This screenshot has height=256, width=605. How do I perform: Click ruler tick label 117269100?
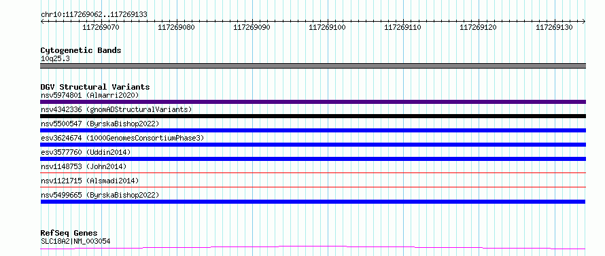[x=328, y=27]
